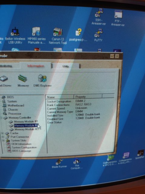The height and width of the screenshot is (194, 145).
Task: Open the MP980 series Manuale shortcut
Action: pyautogui.click(x=37, y=36)
